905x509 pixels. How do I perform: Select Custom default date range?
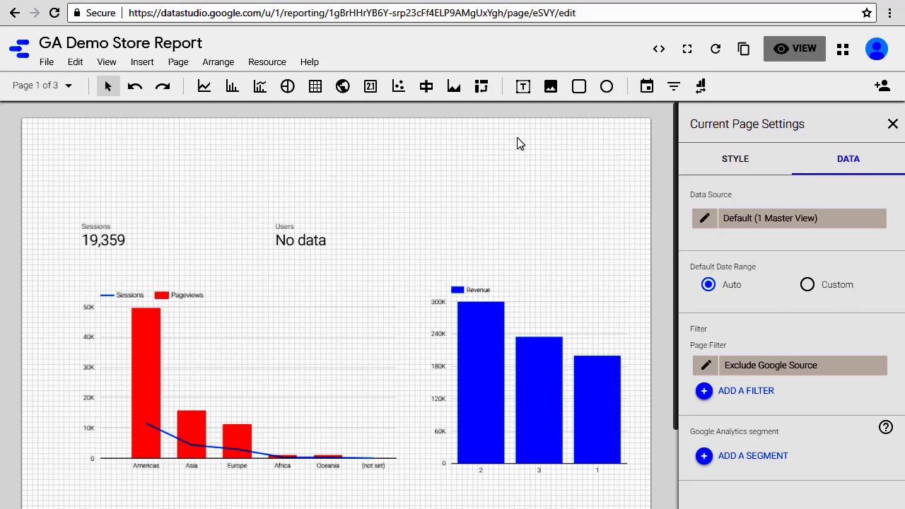point(807,284)
